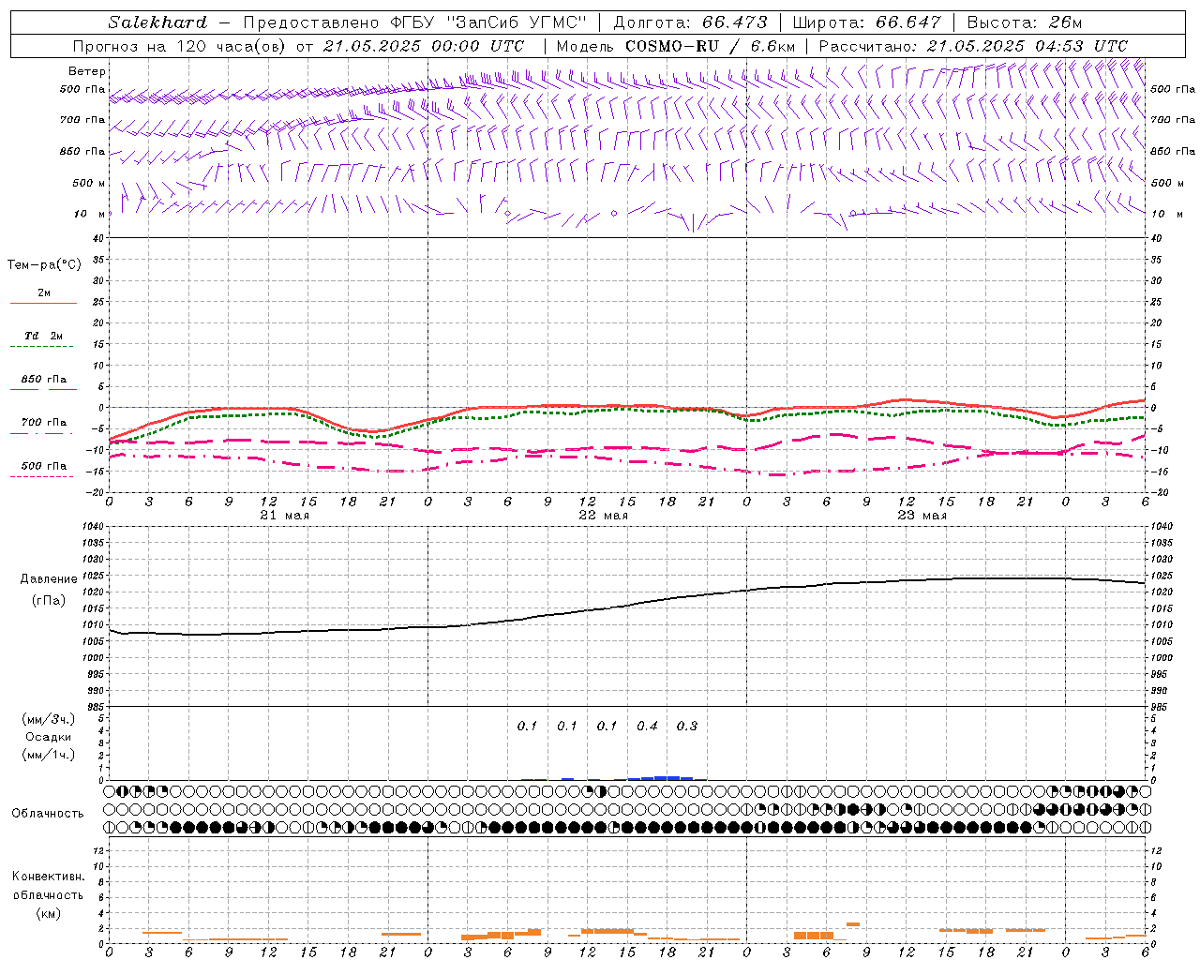Screen dimensions: 1200x960
Task: Click the 10 м wind level label beside Ветер
Action: click(x=90, y=214)
